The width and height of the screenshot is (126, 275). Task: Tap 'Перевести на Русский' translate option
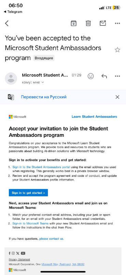44,97
